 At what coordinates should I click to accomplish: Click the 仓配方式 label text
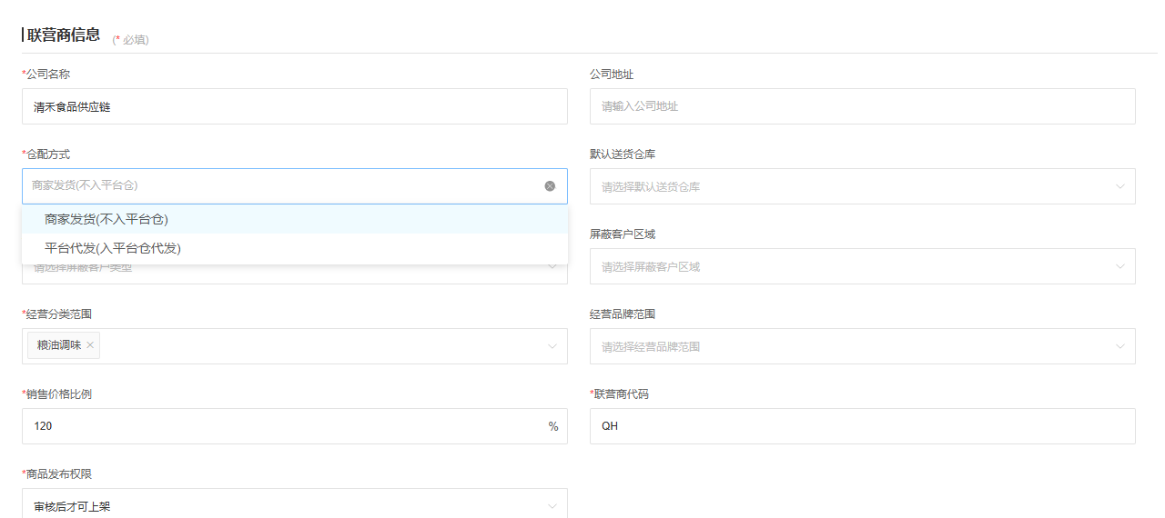(x=46, y=154)
